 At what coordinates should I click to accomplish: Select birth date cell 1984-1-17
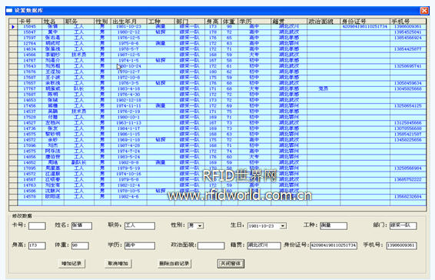(x=128, y=128)
